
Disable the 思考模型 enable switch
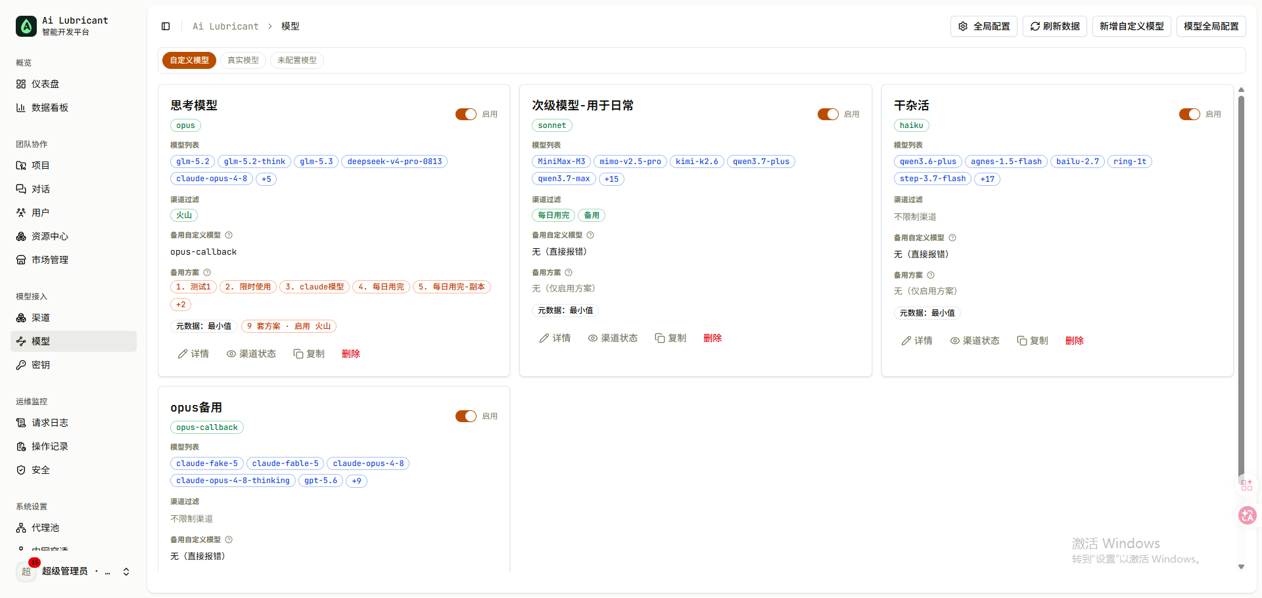coord(466,114)
